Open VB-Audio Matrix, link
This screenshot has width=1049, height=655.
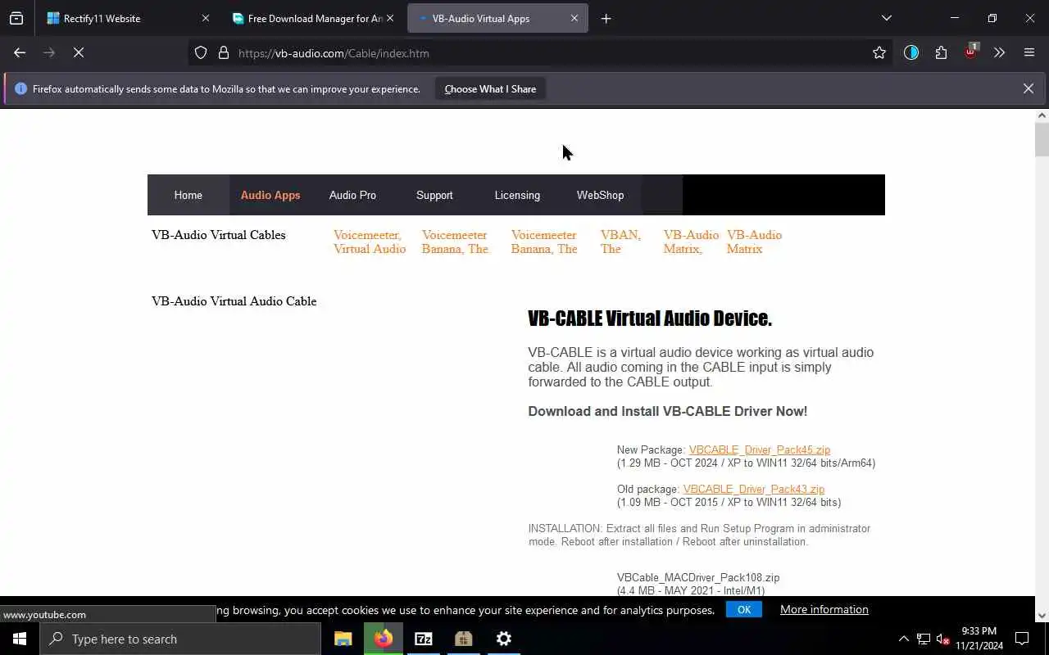pos(691,242)
